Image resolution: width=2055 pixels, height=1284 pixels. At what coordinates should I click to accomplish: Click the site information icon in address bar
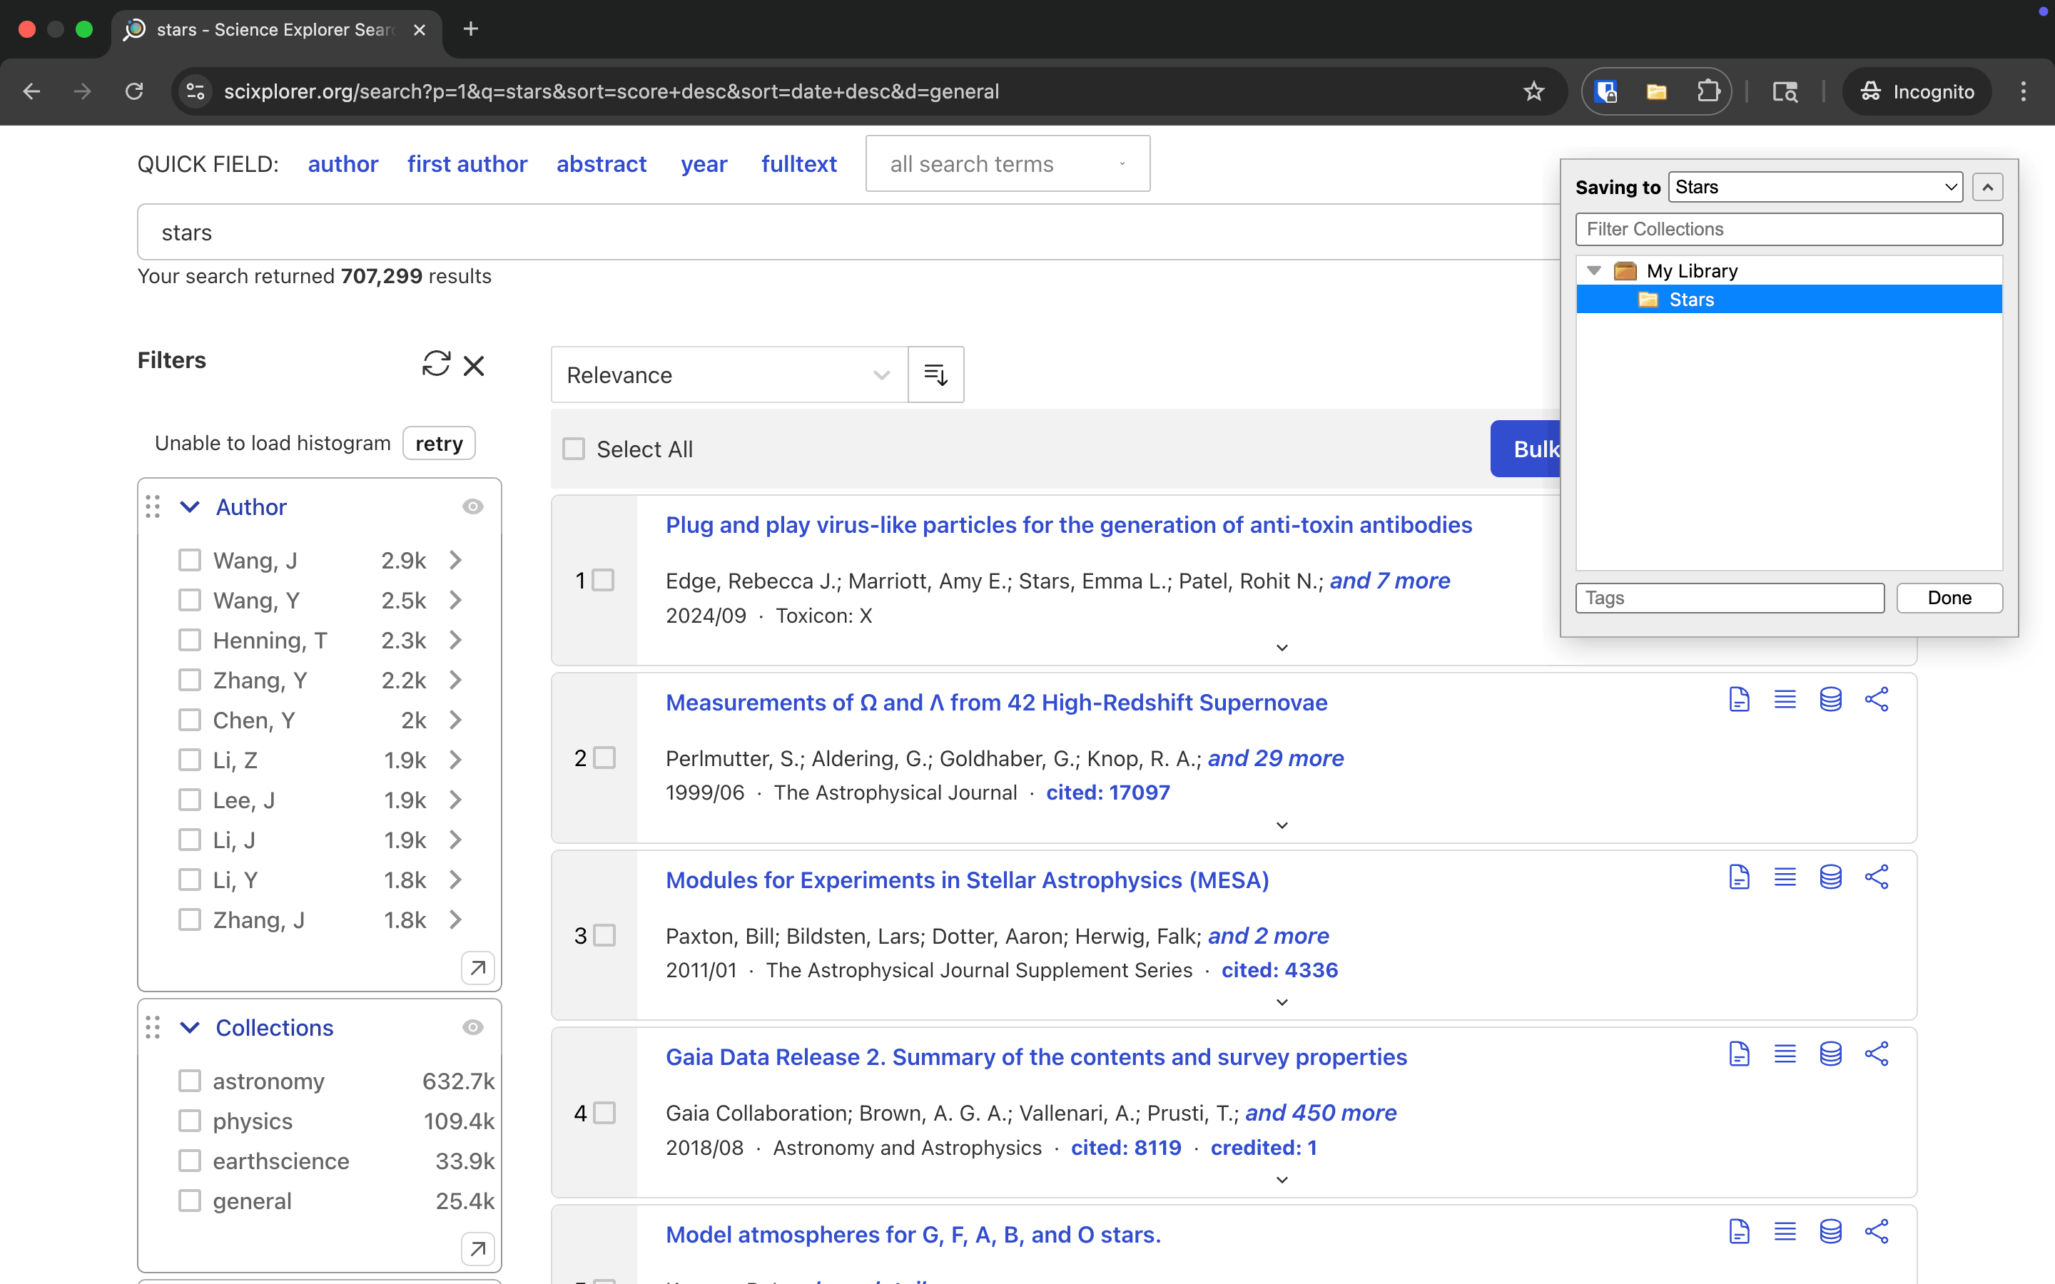(196, 92)
